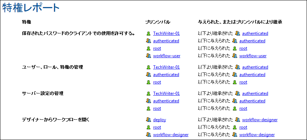Click 以下に与えられた text in the workflow-user row
This screenshot has width=307, height=140.
tap(214, 56)
